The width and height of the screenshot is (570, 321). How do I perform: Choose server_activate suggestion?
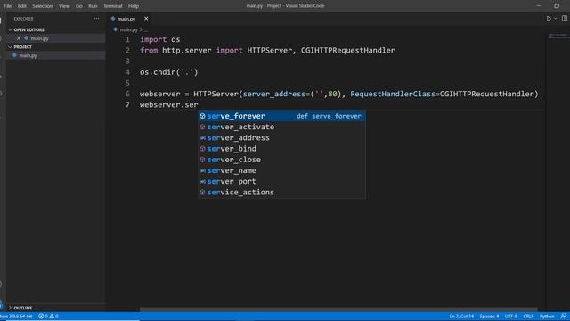[x=281, y=127]
